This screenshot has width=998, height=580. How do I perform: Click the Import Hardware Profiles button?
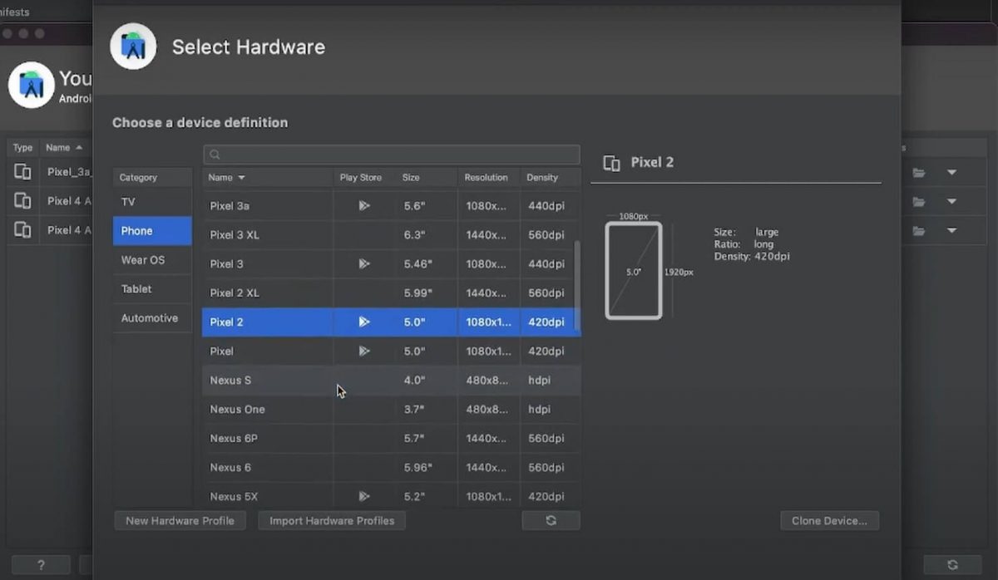(331, 520)
